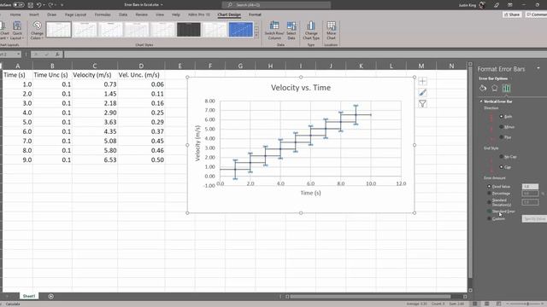Select Fixed value error amount
The image size is (547, 307).
click(x=489, y=187)
